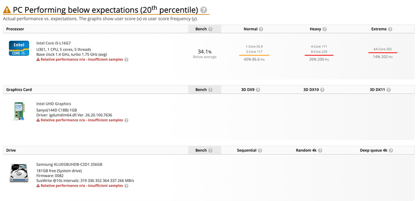Click the 26% 200 Pts result
This screenshot has width=417, height=201.
(319, 60)
